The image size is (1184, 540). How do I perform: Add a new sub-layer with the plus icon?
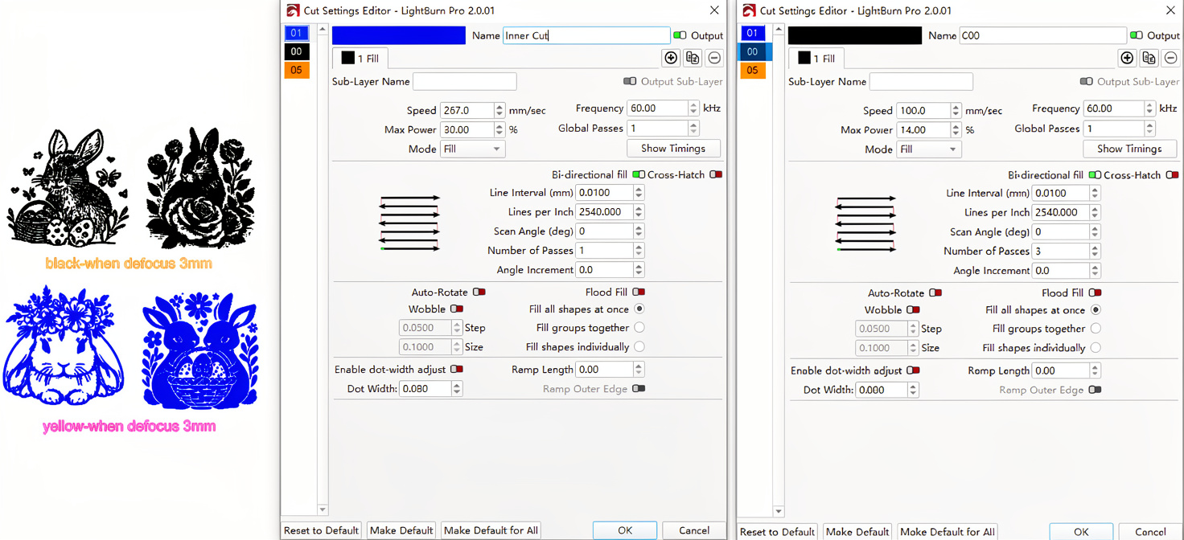point(671,57)
